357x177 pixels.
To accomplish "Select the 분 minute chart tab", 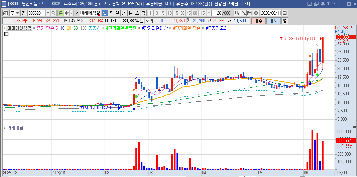I will pyautogui.click(x=130, y=13).
